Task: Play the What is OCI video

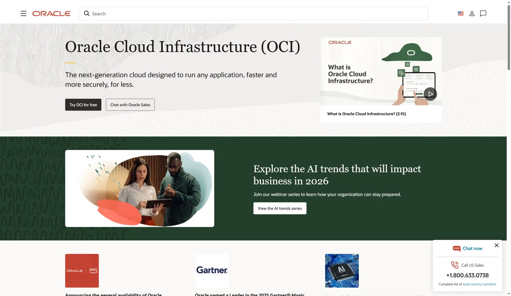Action: click(430, 94)
